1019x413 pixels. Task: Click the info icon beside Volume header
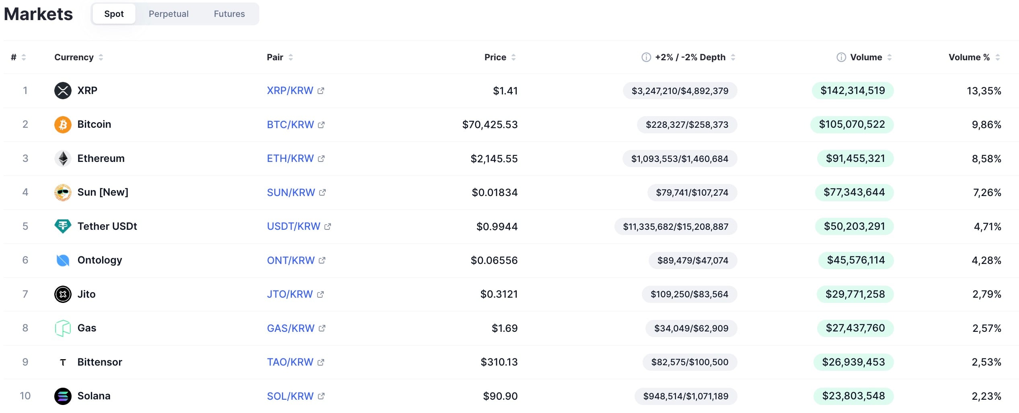point(841,57)
